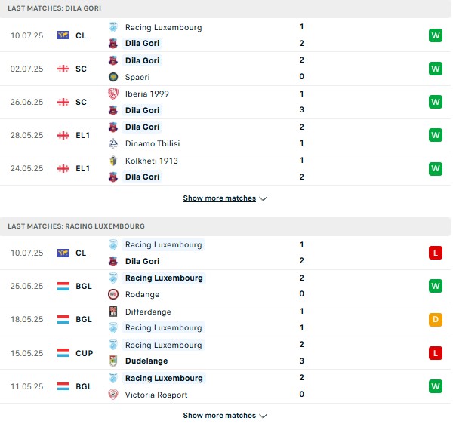This screenshot has width=453, height=427.
Task: Expand Show more matches under Dila Gori
Action: point(220,198)
